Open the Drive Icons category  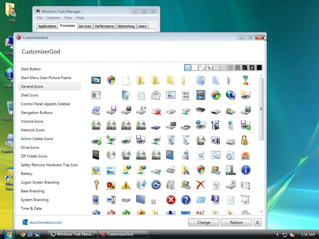click(x=30, y=148)
